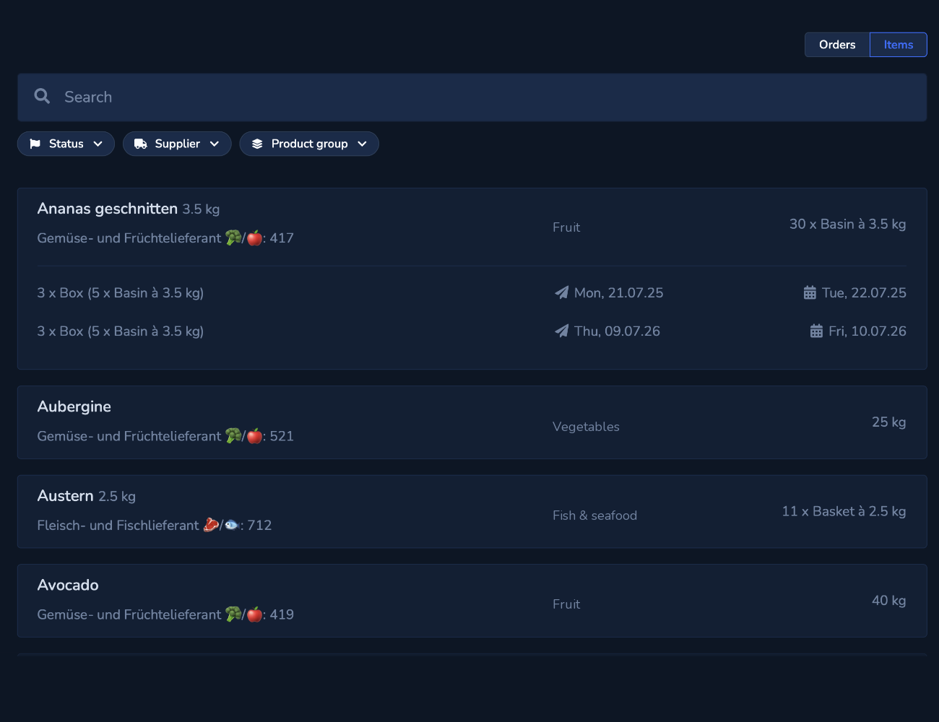This screenshot has width=939, height=722.
Task: Switch to the Orders tab
Action: (837, 45)
